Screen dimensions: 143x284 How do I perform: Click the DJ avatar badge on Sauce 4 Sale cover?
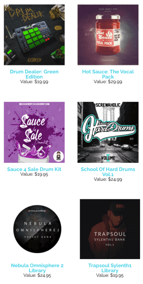[x=59, y=157]
